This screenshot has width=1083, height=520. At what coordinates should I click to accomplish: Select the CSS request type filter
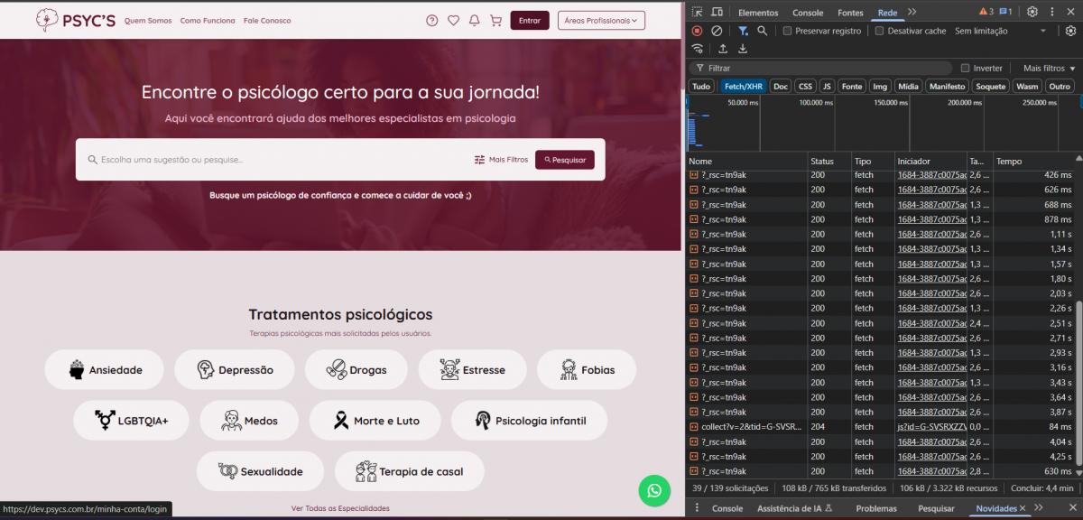tap(805, 87)
